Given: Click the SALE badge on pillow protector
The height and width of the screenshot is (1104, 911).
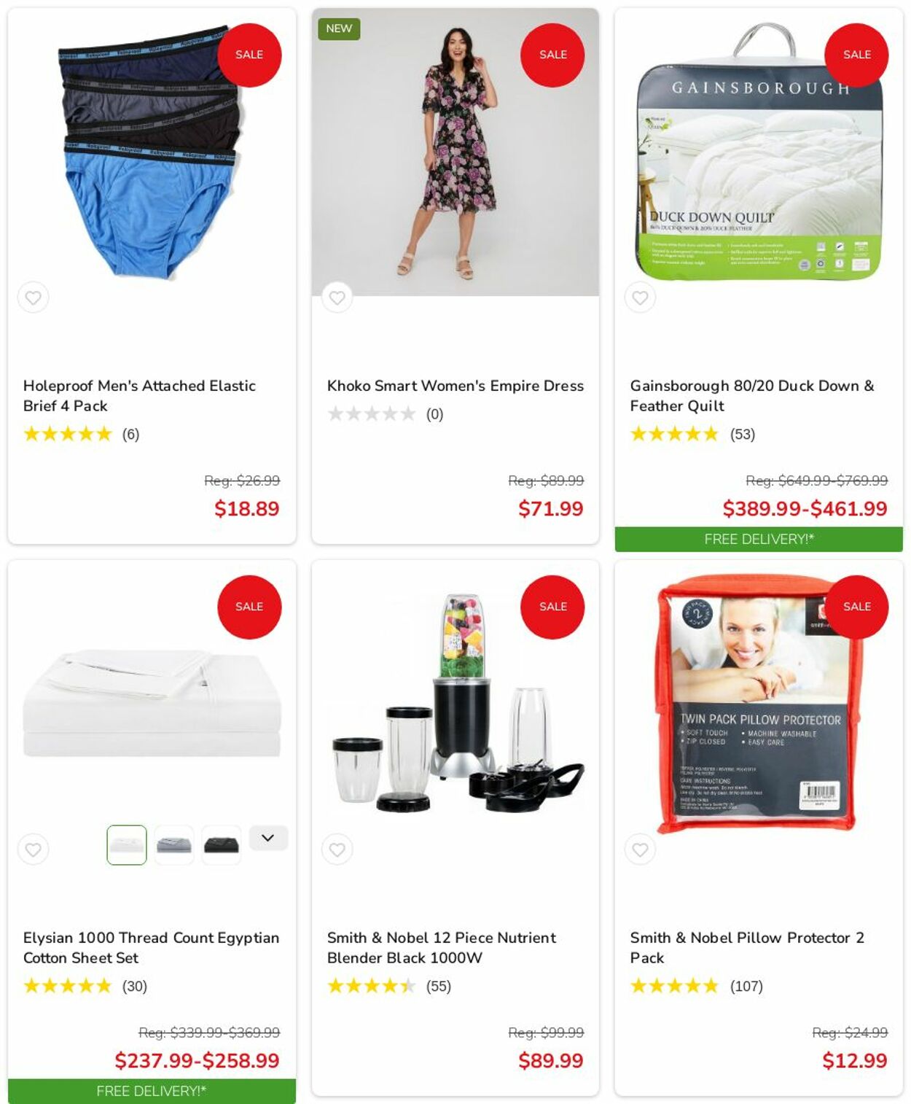Looking at the screenshot, I should click(x=856, y=607).
